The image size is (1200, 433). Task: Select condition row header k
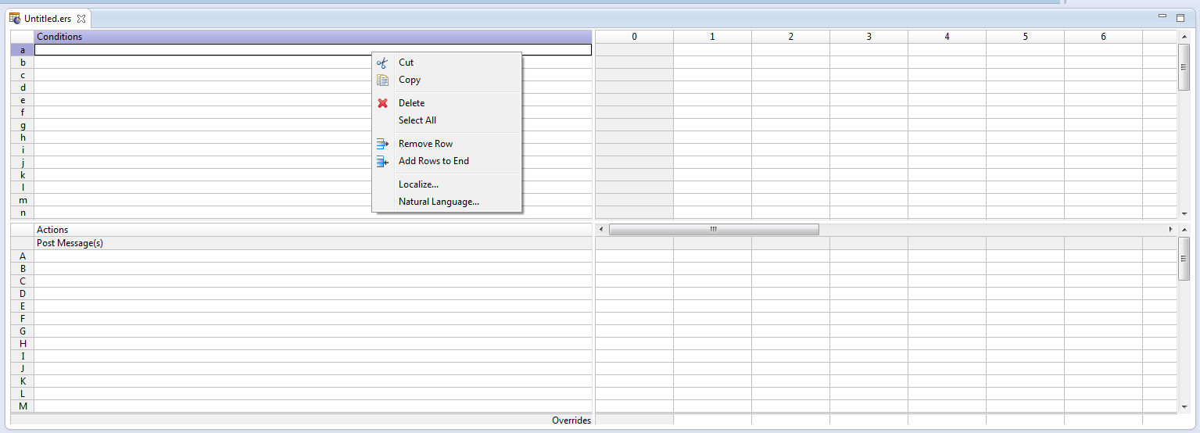point(23,175)
